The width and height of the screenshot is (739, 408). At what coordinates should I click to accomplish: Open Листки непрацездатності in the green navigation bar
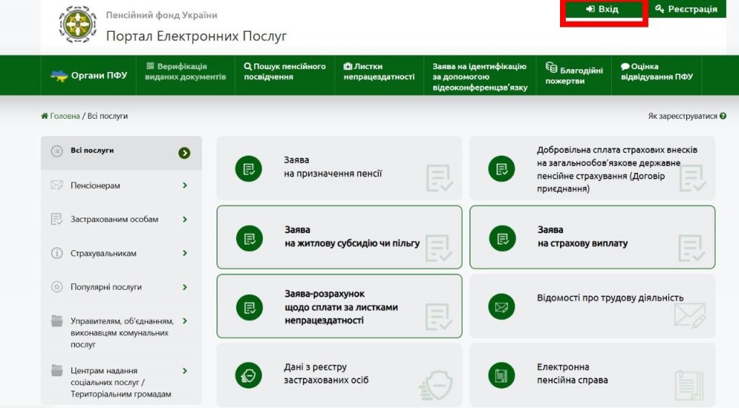(379, 71)
